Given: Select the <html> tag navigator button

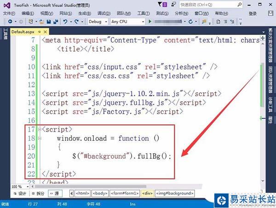Looking at the screenshot, I should pyautogui.click(x=82, y=193).
